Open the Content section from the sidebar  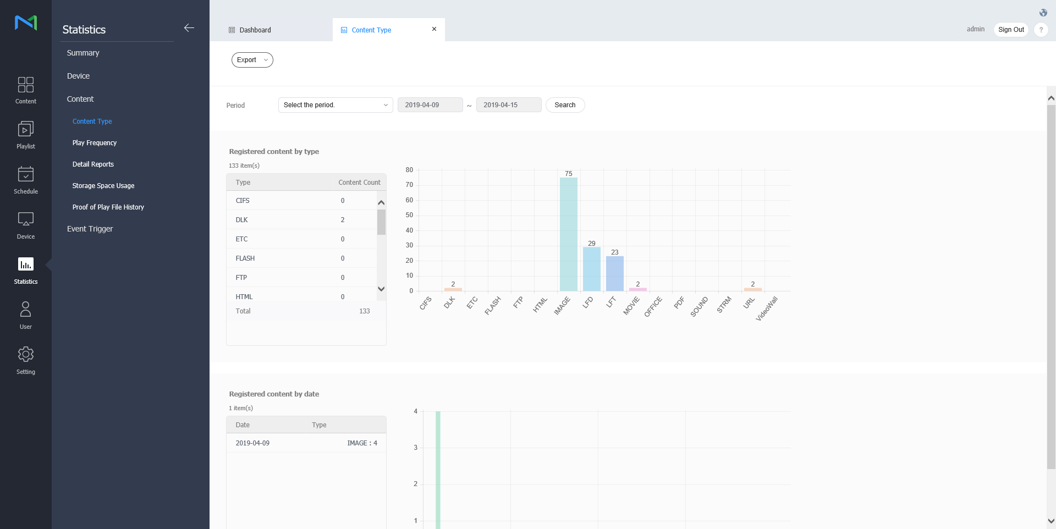click(25, 90)
